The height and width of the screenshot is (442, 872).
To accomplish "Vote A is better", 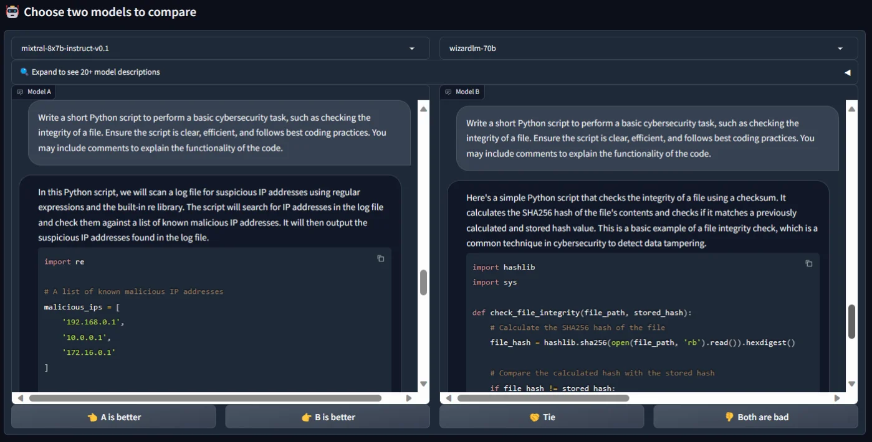I will pos(114,417).
